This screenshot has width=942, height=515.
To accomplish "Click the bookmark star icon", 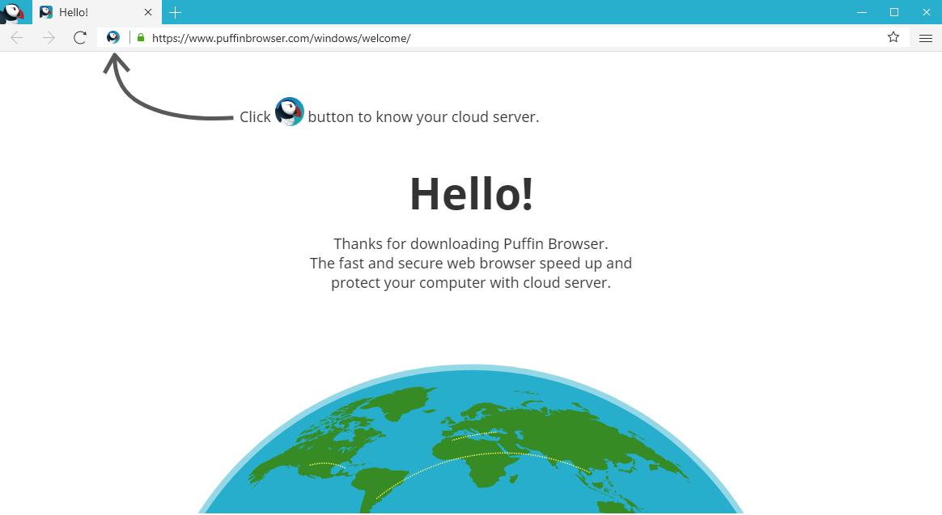I will tap(893, 37).
